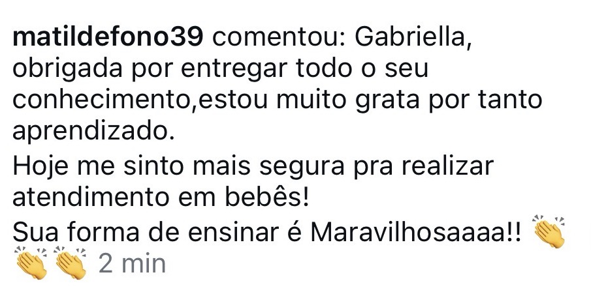The image size is (591, 294).
Task: Click the clapping emoji beside 2 min
Action: (70, 262)
